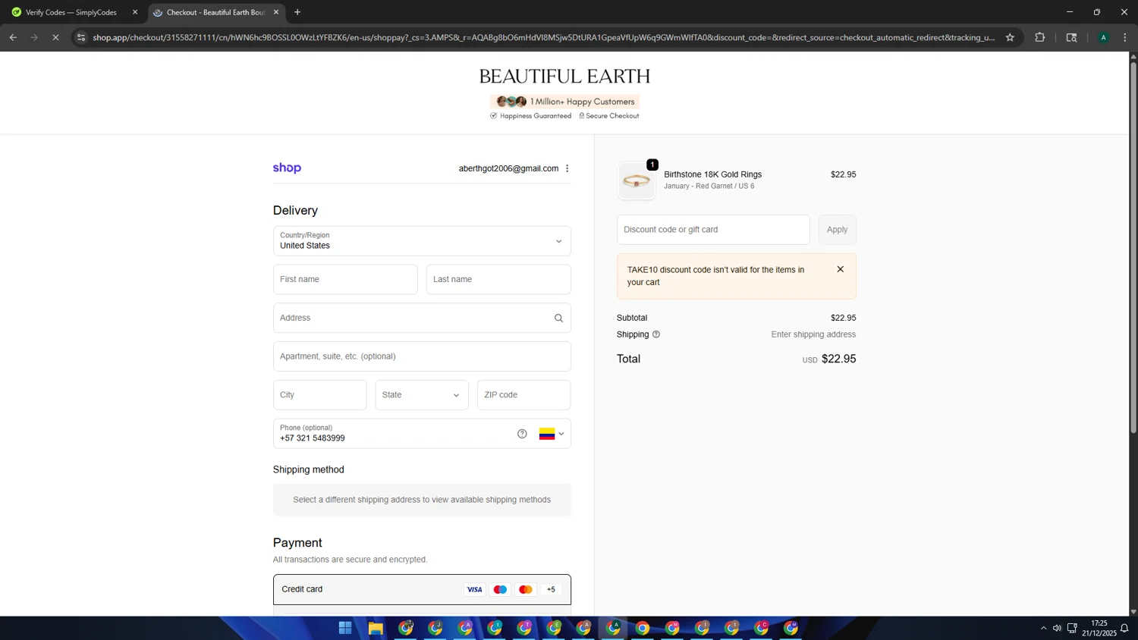Open the Windows Start menu
1138x640 pixels.
[345, 628]
